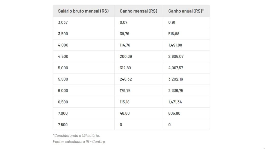Click the "Fonte: calculadora IR - Confirp" source text
The width and height of the screenshot is (265, 149).
pyautogui.click(x=79, y=141)
